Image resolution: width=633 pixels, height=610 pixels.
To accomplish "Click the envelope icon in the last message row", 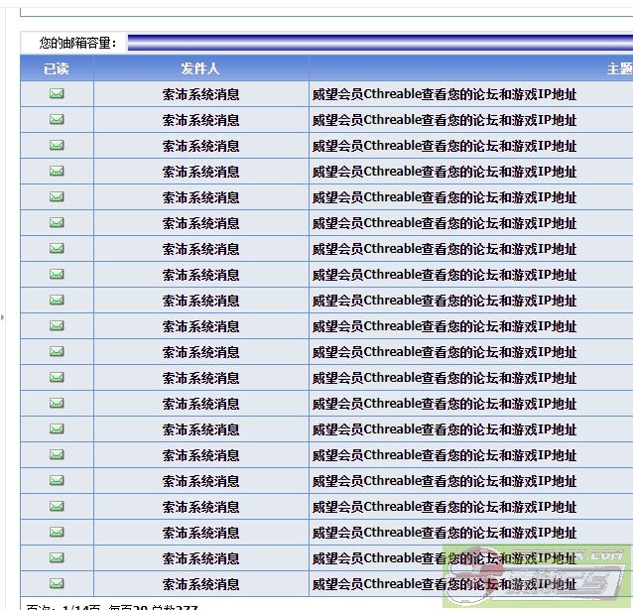I will 57,584.
